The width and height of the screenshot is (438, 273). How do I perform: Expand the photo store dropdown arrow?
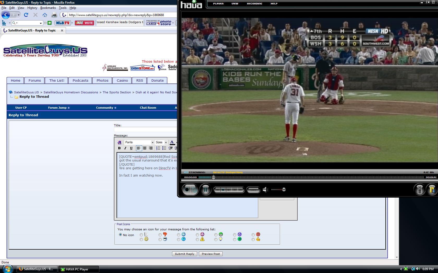pos(173,23)
